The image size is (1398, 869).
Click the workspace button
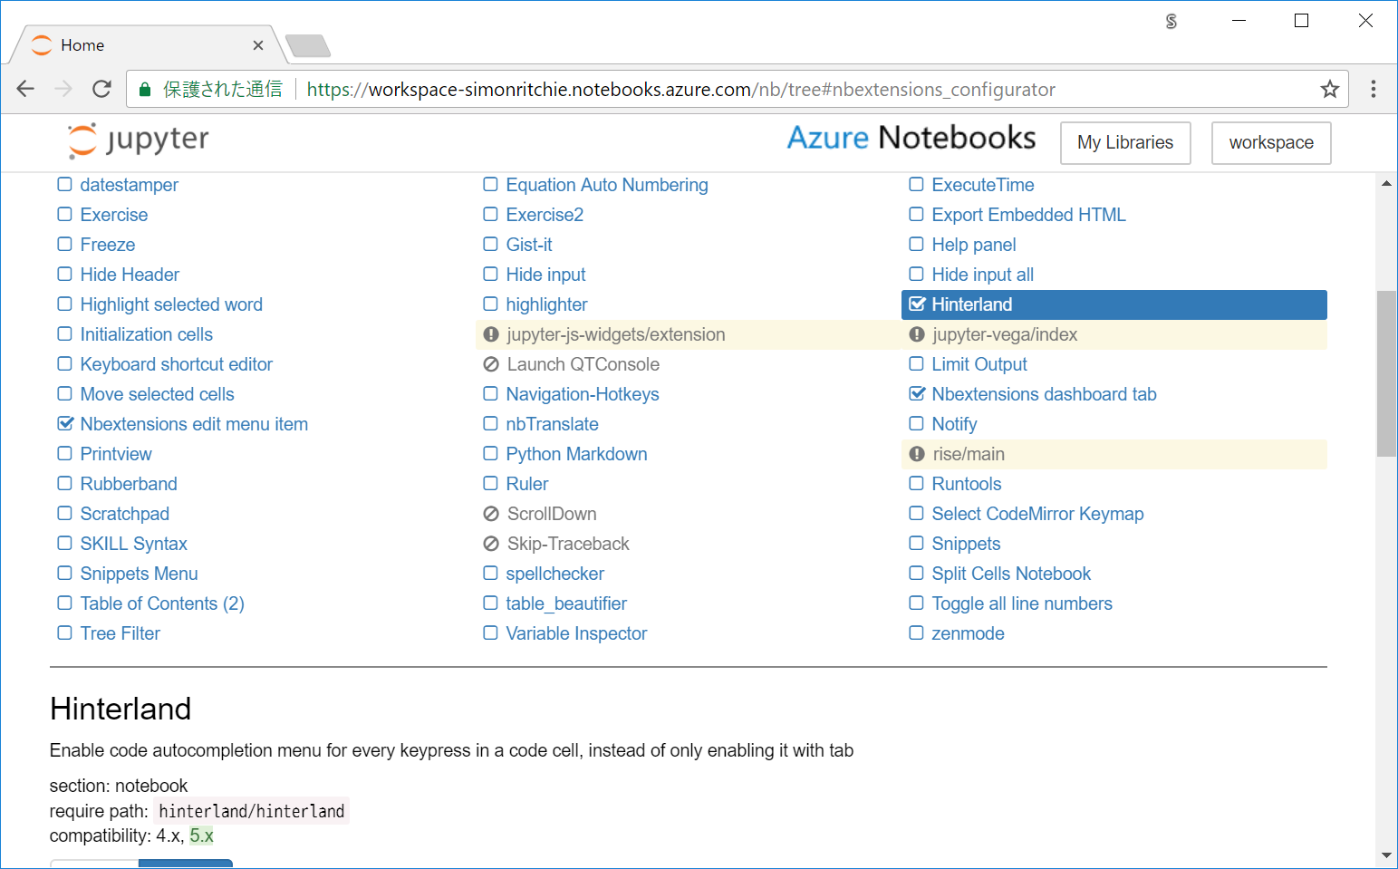point(1270,143)
